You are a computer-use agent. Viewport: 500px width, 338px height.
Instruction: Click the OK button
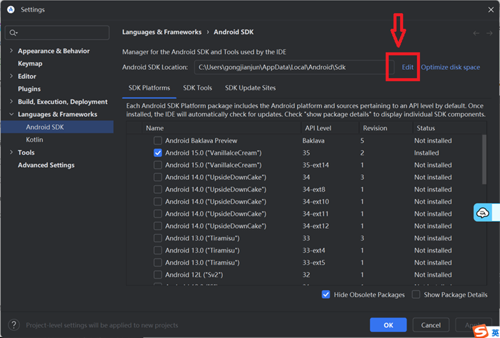tap(388, 325)
